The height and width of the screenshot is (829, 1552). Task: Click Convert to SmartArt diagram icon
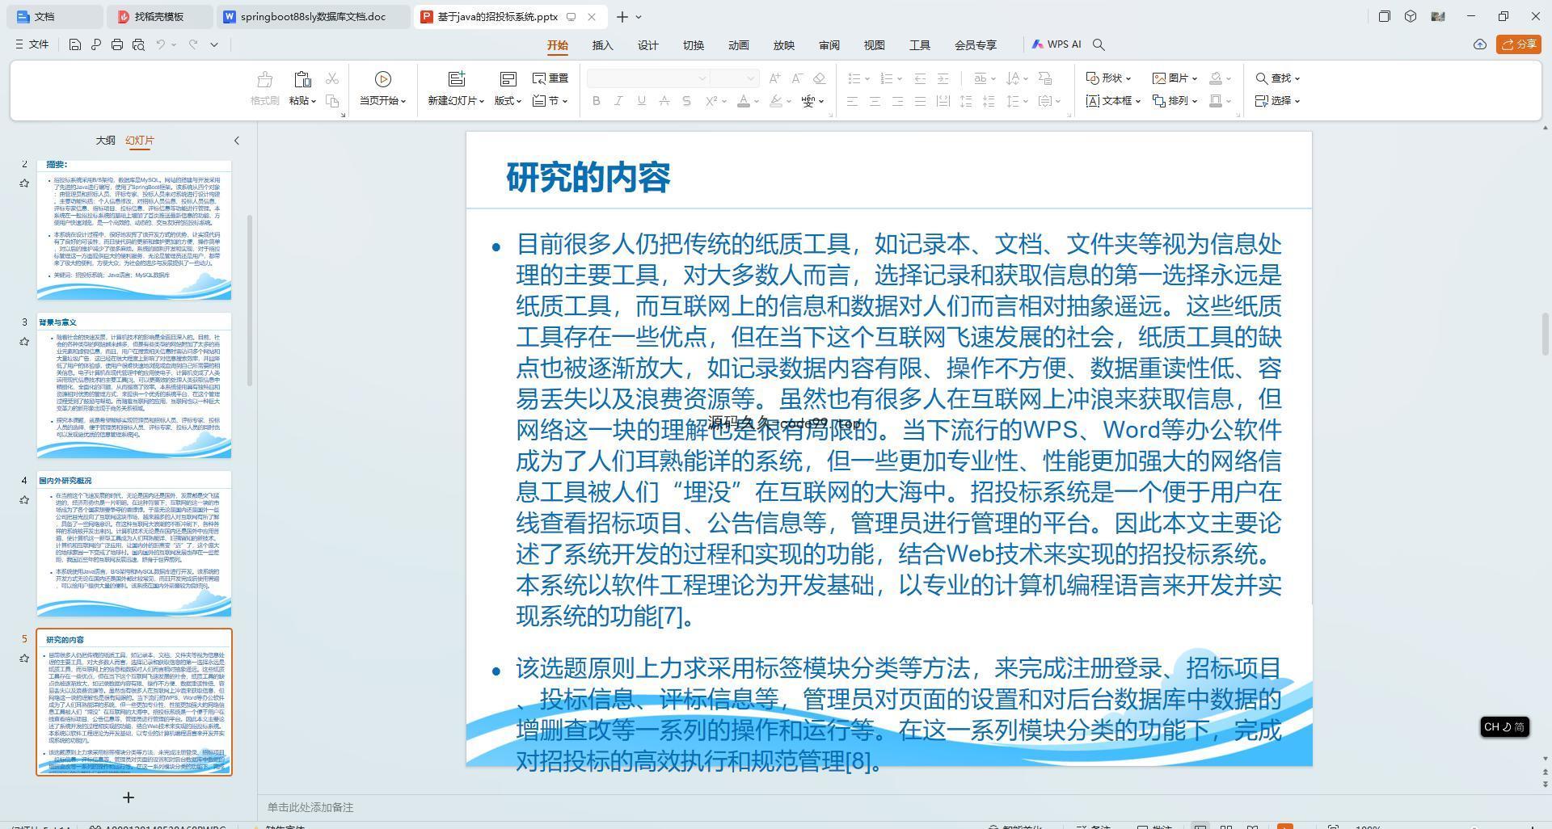(1045, 78)
